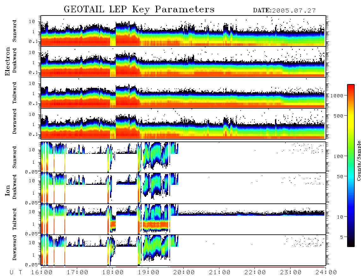This screenshot has width=361, height=278.
Task: Select the Electron "Dawnward" axis label
Action: (x=15, y=121)
